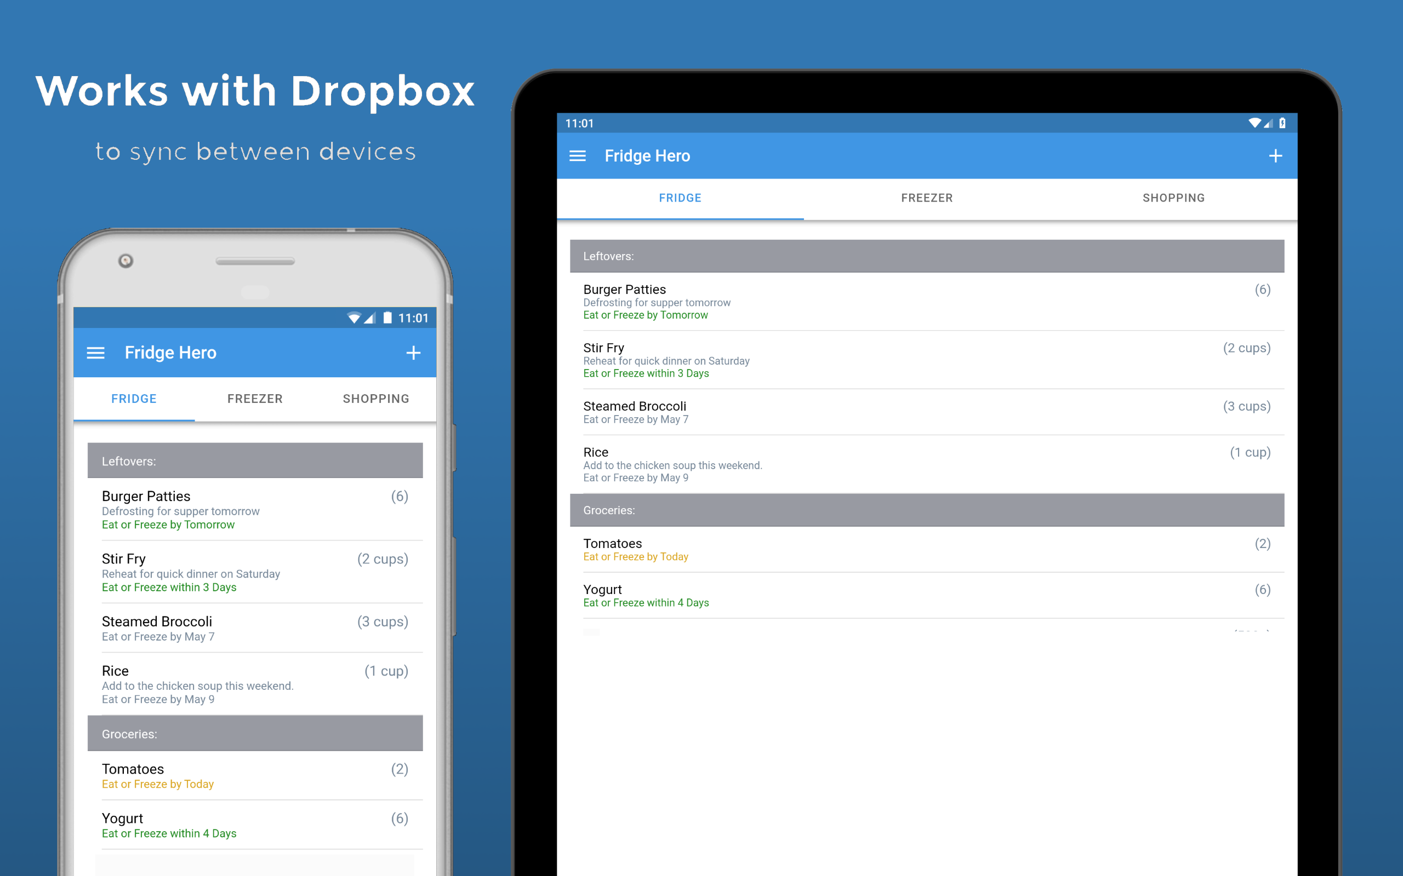Click the tablet Wi-Fi status icon

pos(1254,123)
